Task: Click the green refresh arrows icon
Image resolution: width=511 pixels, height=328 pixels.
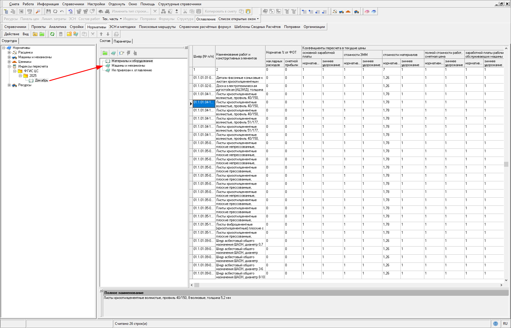Action: 52,34
